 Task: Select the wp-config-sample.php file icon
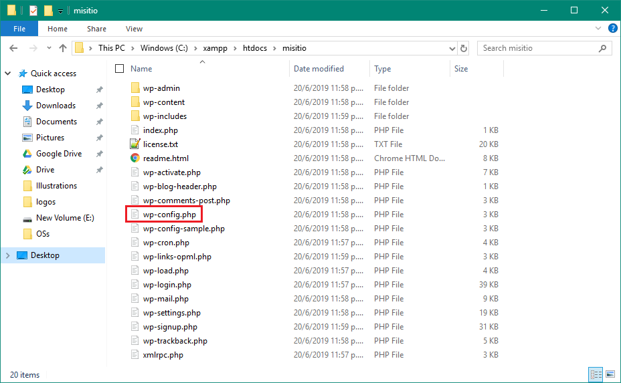[x=135, y=229]
